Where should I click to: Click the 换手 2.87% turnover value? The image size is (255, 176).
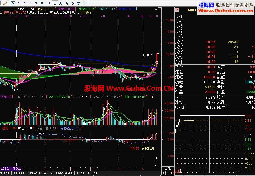coord(210,97)
